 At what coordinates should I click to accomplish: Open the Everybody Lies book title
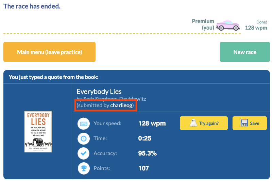tap(99, 91)
